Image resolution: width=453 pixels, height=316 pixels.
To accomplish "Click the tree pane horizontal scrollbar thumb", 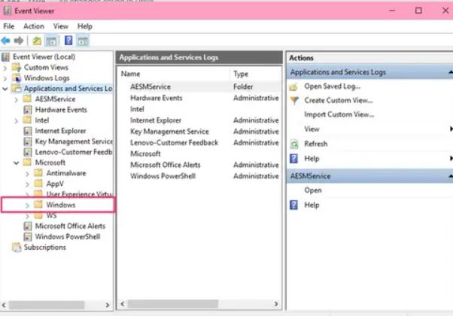I will 47,305.
